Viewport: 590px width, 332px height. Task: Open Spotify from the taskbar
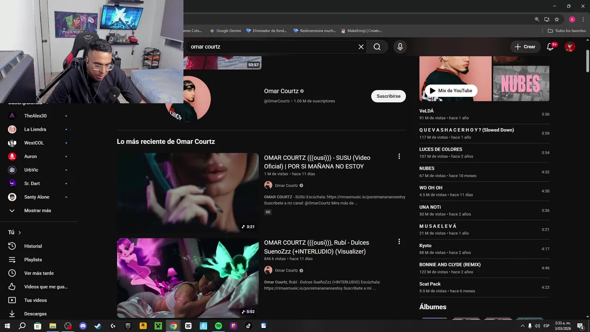point(218,326)
